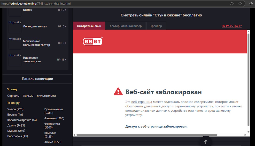Screen dimensions: 255x146
Task: Click the frame's scroll down arrow
Action: 248,132
